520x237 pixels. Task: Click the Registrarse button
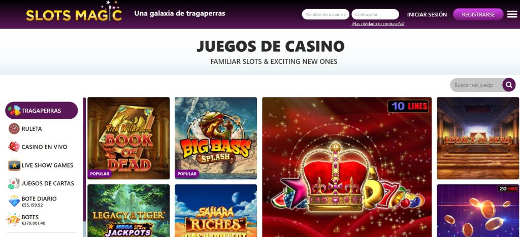pos(478,14)
